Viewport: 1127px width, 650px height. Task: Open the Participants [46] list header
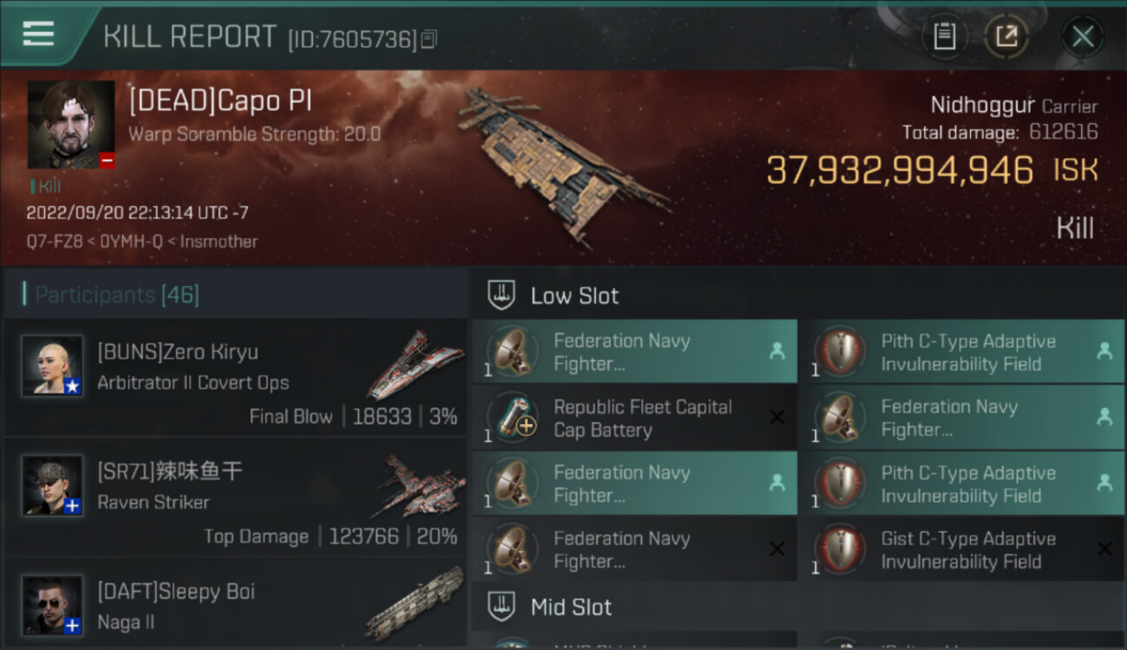[x=117, y=295]
